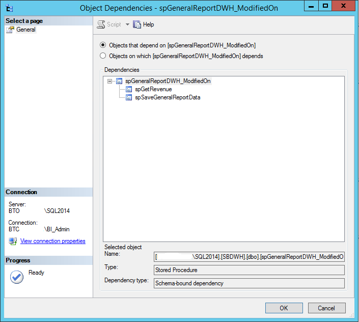Click the 'Ready' status text

[36, 273]
